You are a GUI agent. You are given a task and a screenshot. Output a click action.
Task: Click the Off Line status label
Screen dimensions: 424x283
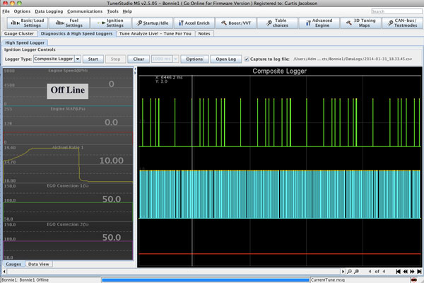point(68,90)
